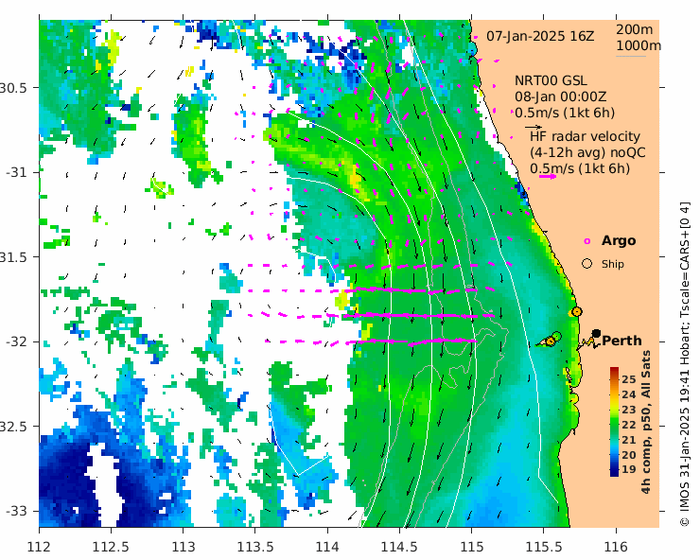Click the 114.5 longitude axis label
Image resolution: width=700 pixels, height=560 pixels.
pyautogui.click(x=399, y=547)
